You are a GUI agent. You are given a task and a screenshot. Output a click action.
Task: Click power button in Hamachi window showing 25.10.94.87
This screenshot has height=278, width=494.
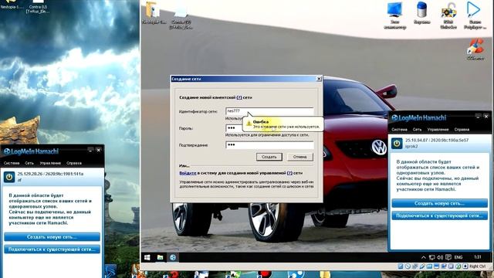pyautogui.click(x=397, y=144)
